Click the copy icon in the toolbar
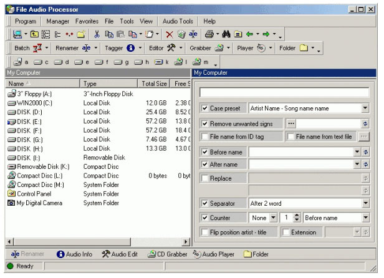 pyautogui.click(x=109, y=34)
